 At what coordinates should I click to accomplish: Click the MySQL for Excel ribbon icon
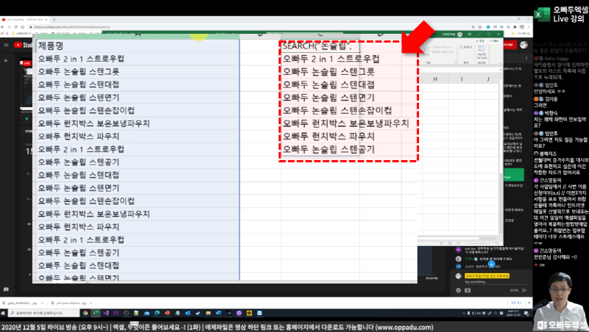coord(482,52)
